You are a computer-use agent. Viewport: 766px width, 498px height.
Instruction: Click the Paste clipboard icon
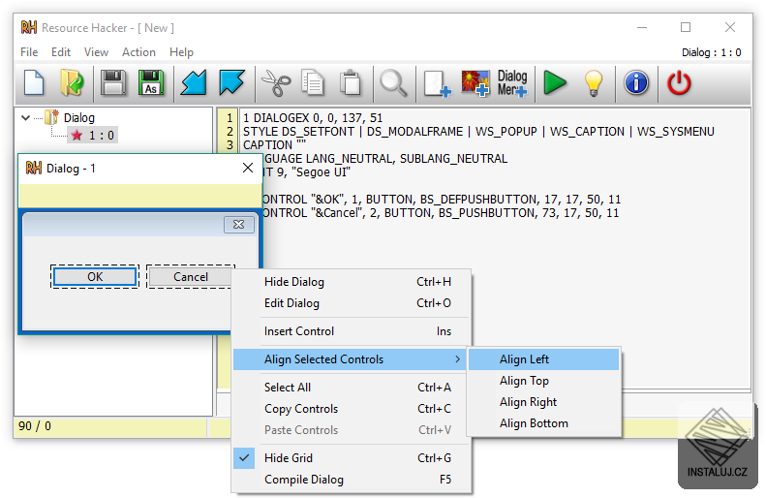(x=351, y=82)
